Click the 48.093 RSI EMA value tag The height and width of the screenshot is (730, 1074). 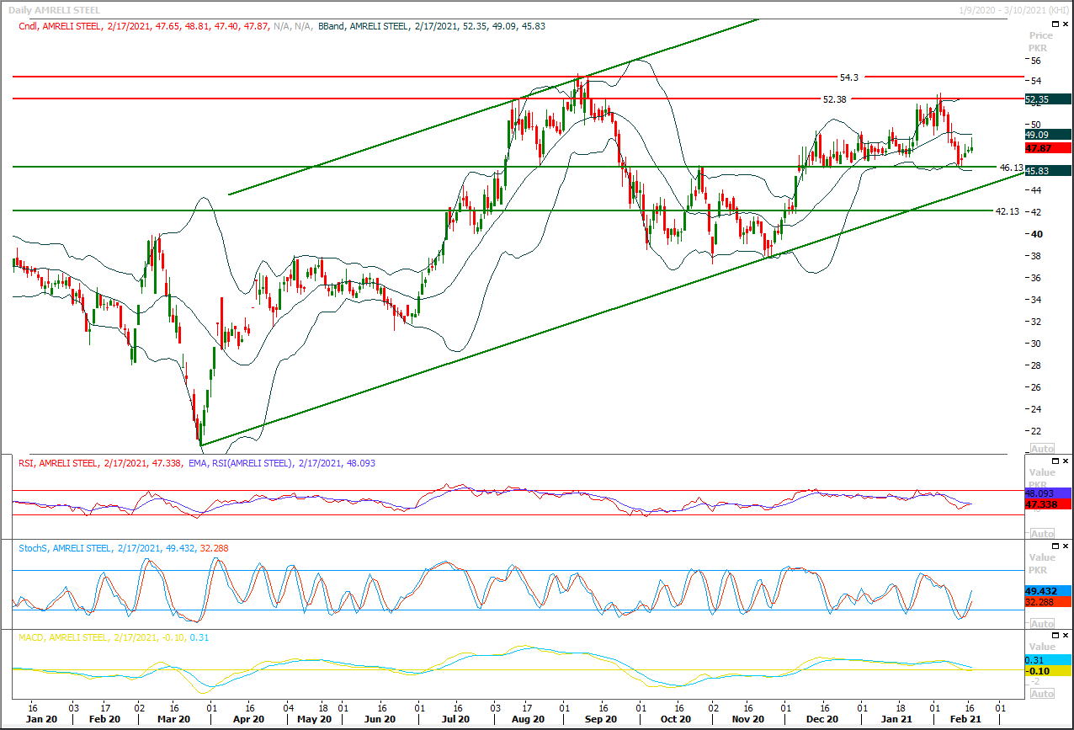pyautogui.click(x=1048, y=493)
